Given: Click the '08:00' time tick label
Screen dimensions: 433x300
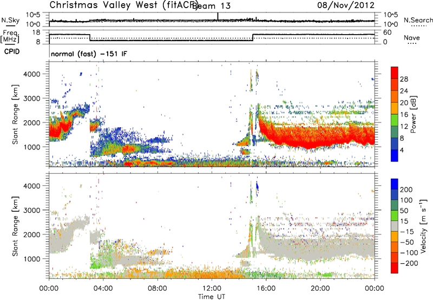Looking at the screenshot, I should click(x=158, y=289).
